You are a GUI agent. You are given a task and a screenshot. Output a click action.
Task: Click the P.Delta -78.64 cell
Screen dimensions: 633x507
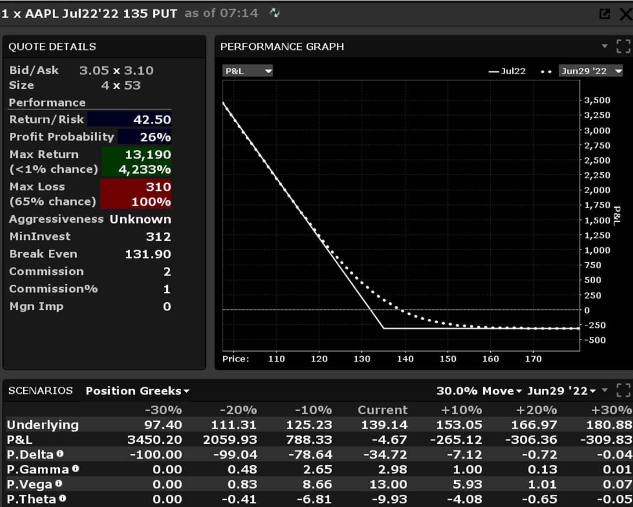pyautogui.click(x=311, y=455)
